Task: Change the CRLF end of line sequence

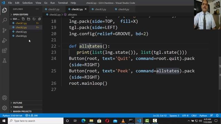Action: [x=194, y=116]
